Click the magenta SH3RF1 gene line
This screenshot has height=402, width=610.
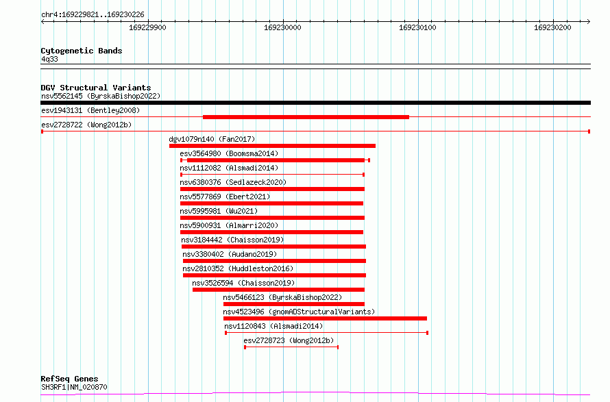pos(315,394)
